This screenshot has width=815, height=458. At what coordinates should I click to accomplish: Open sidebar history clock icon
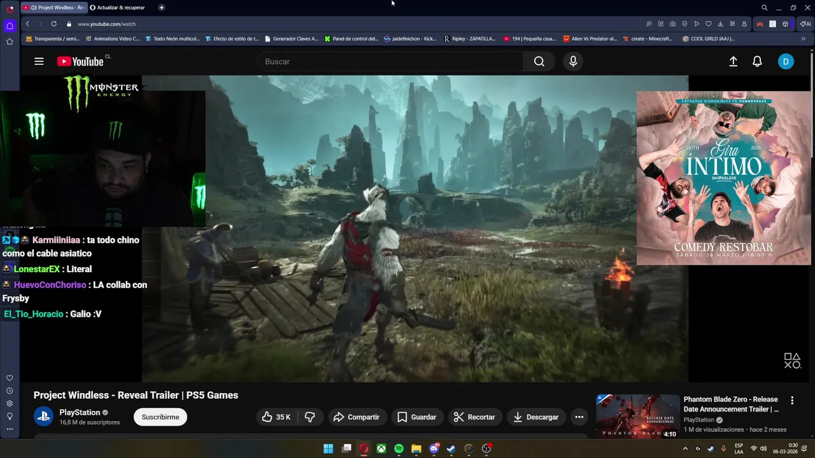(x=10, y=391)
